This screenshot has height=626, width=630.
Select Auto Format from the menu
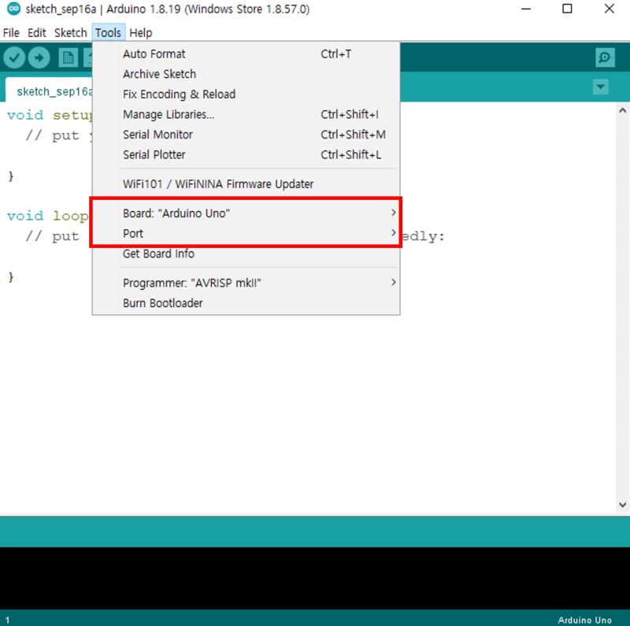coord(154,54)
